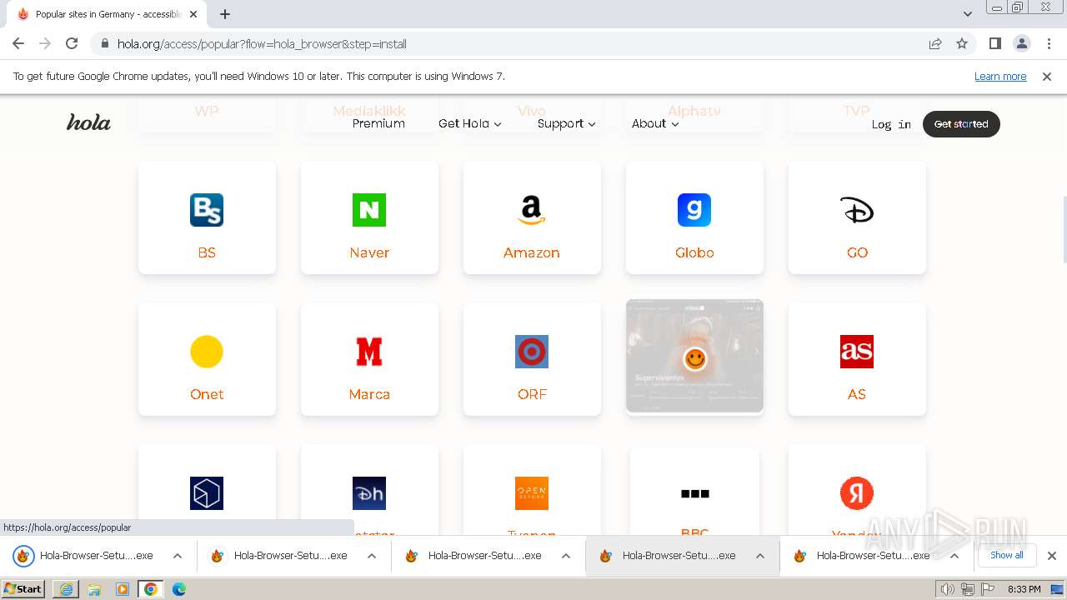Open a new browser tab
Viewport: 1067px width, 600px height.
point(225,14)
